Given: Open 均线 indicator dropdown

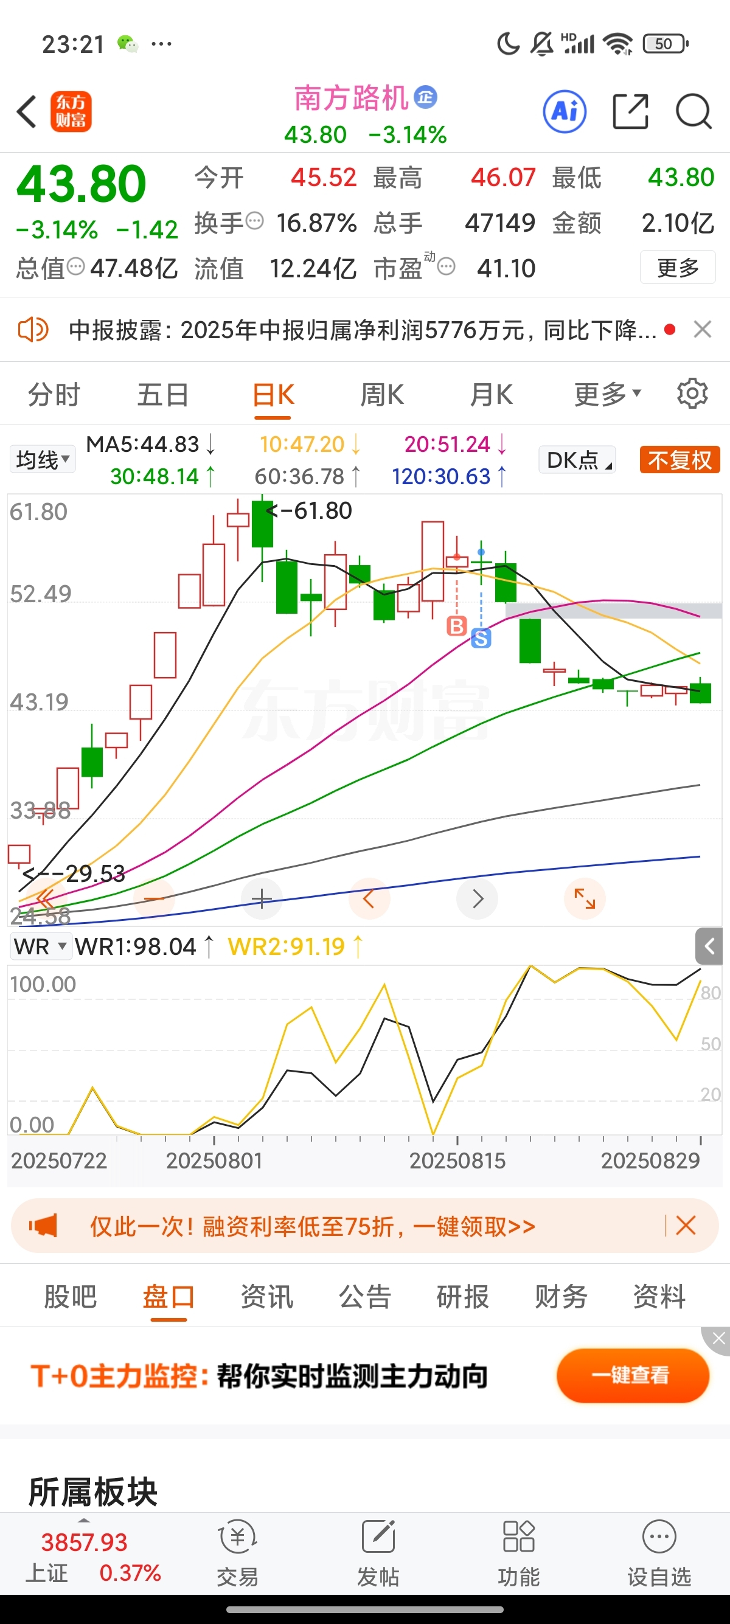Looking at the screenshot, I should 42,460.
